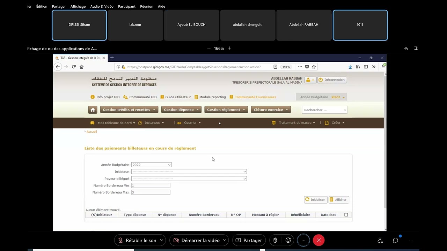Change header Année Budgétaire 2022 selector
The height and width of the screenshot is (251, 447).
322,97
